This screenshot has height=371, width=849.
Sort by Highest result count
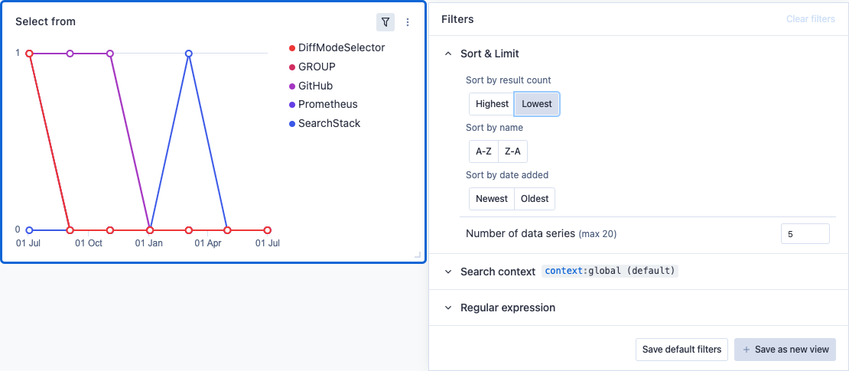tap(492, 104)
